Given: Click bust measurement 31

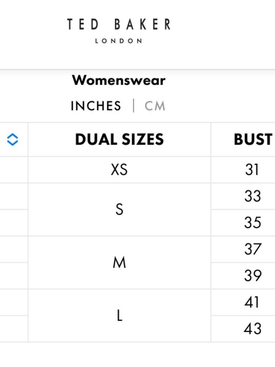Looking at the screenshot, I should 252,170.
